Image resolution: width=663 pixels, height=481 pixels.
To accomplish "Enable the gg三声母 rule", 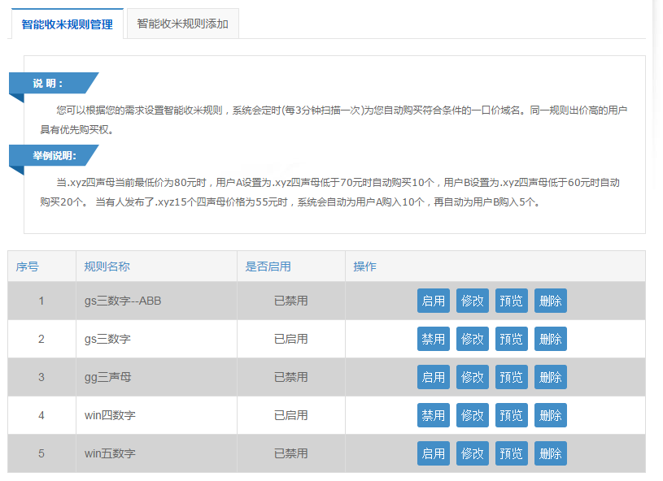I will point(433,377).
